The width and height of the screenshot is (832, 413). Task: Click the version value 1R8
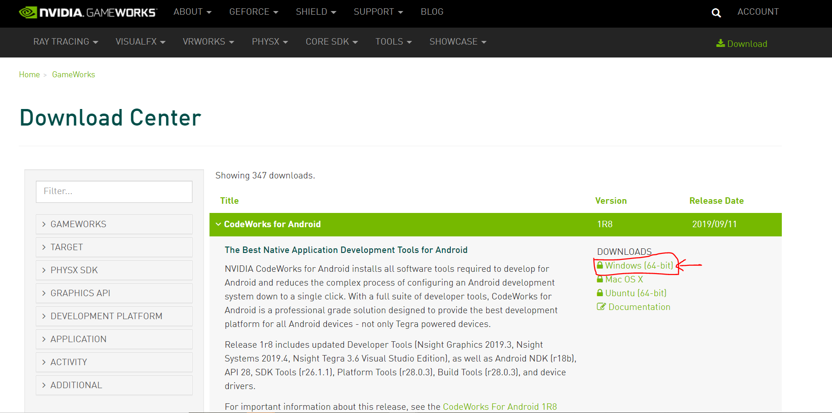coord(605,224)
